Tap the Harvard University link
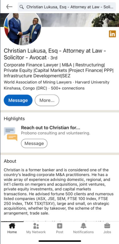This screenshot has height=244, width=119. [x=92, y=82]
